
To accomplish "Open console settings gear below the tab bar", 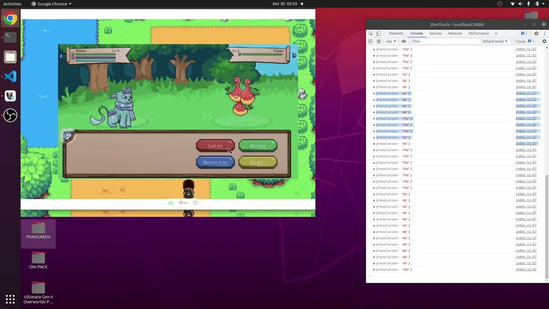I will 544,41.
